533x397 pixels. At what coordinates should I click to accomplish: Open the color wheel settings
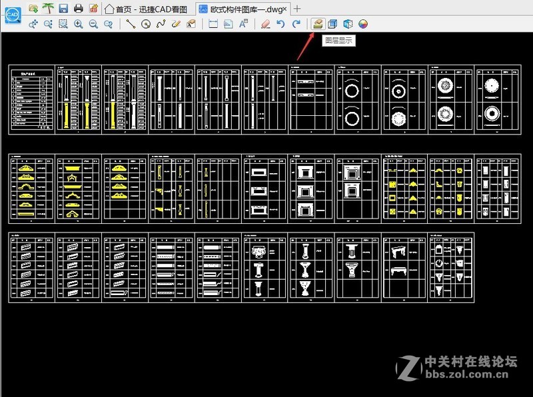pos(363,24)
